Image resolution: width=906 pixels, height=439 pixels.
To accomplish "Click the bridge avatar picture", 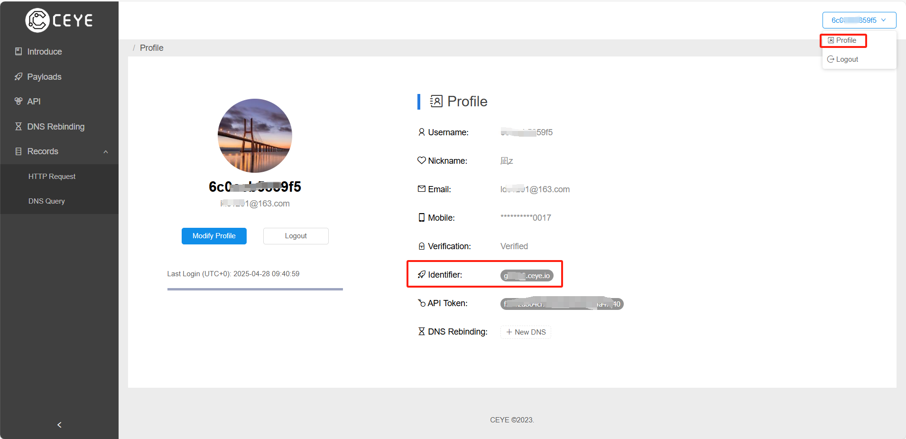I will tap(255, 136).
